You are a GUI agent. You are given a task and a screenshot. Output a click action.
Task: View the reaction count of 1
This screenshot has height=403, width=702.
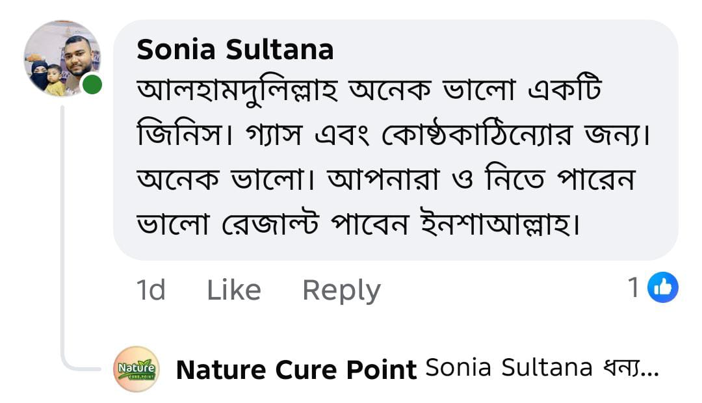[634, 287]
